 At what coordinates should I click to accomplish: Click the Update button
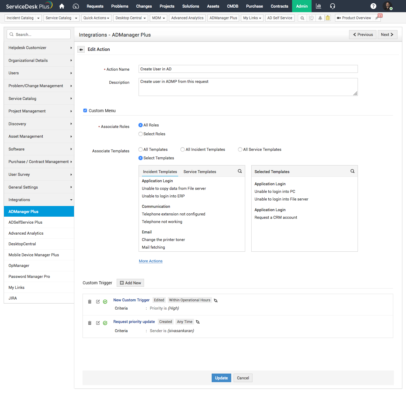click(x=221, y=378)
